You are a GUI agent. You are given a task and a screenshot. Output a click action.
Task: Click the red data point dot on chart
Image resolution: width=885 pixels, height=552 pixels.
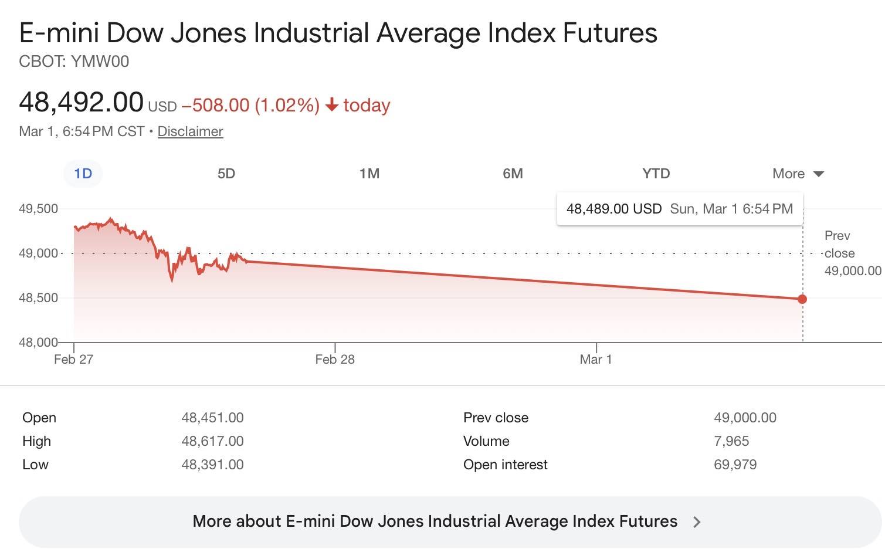tap(802, 299)
